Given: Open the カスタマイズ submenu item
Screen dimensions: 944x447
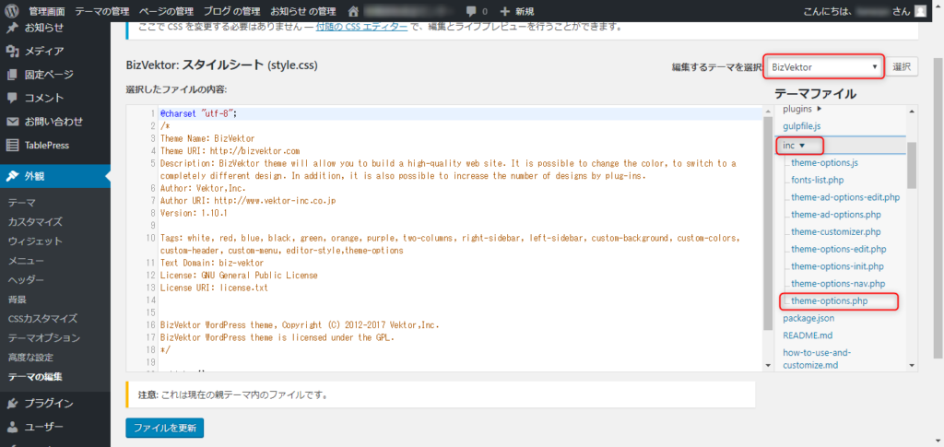Looking at the screenshot, I should click(35, 221).
